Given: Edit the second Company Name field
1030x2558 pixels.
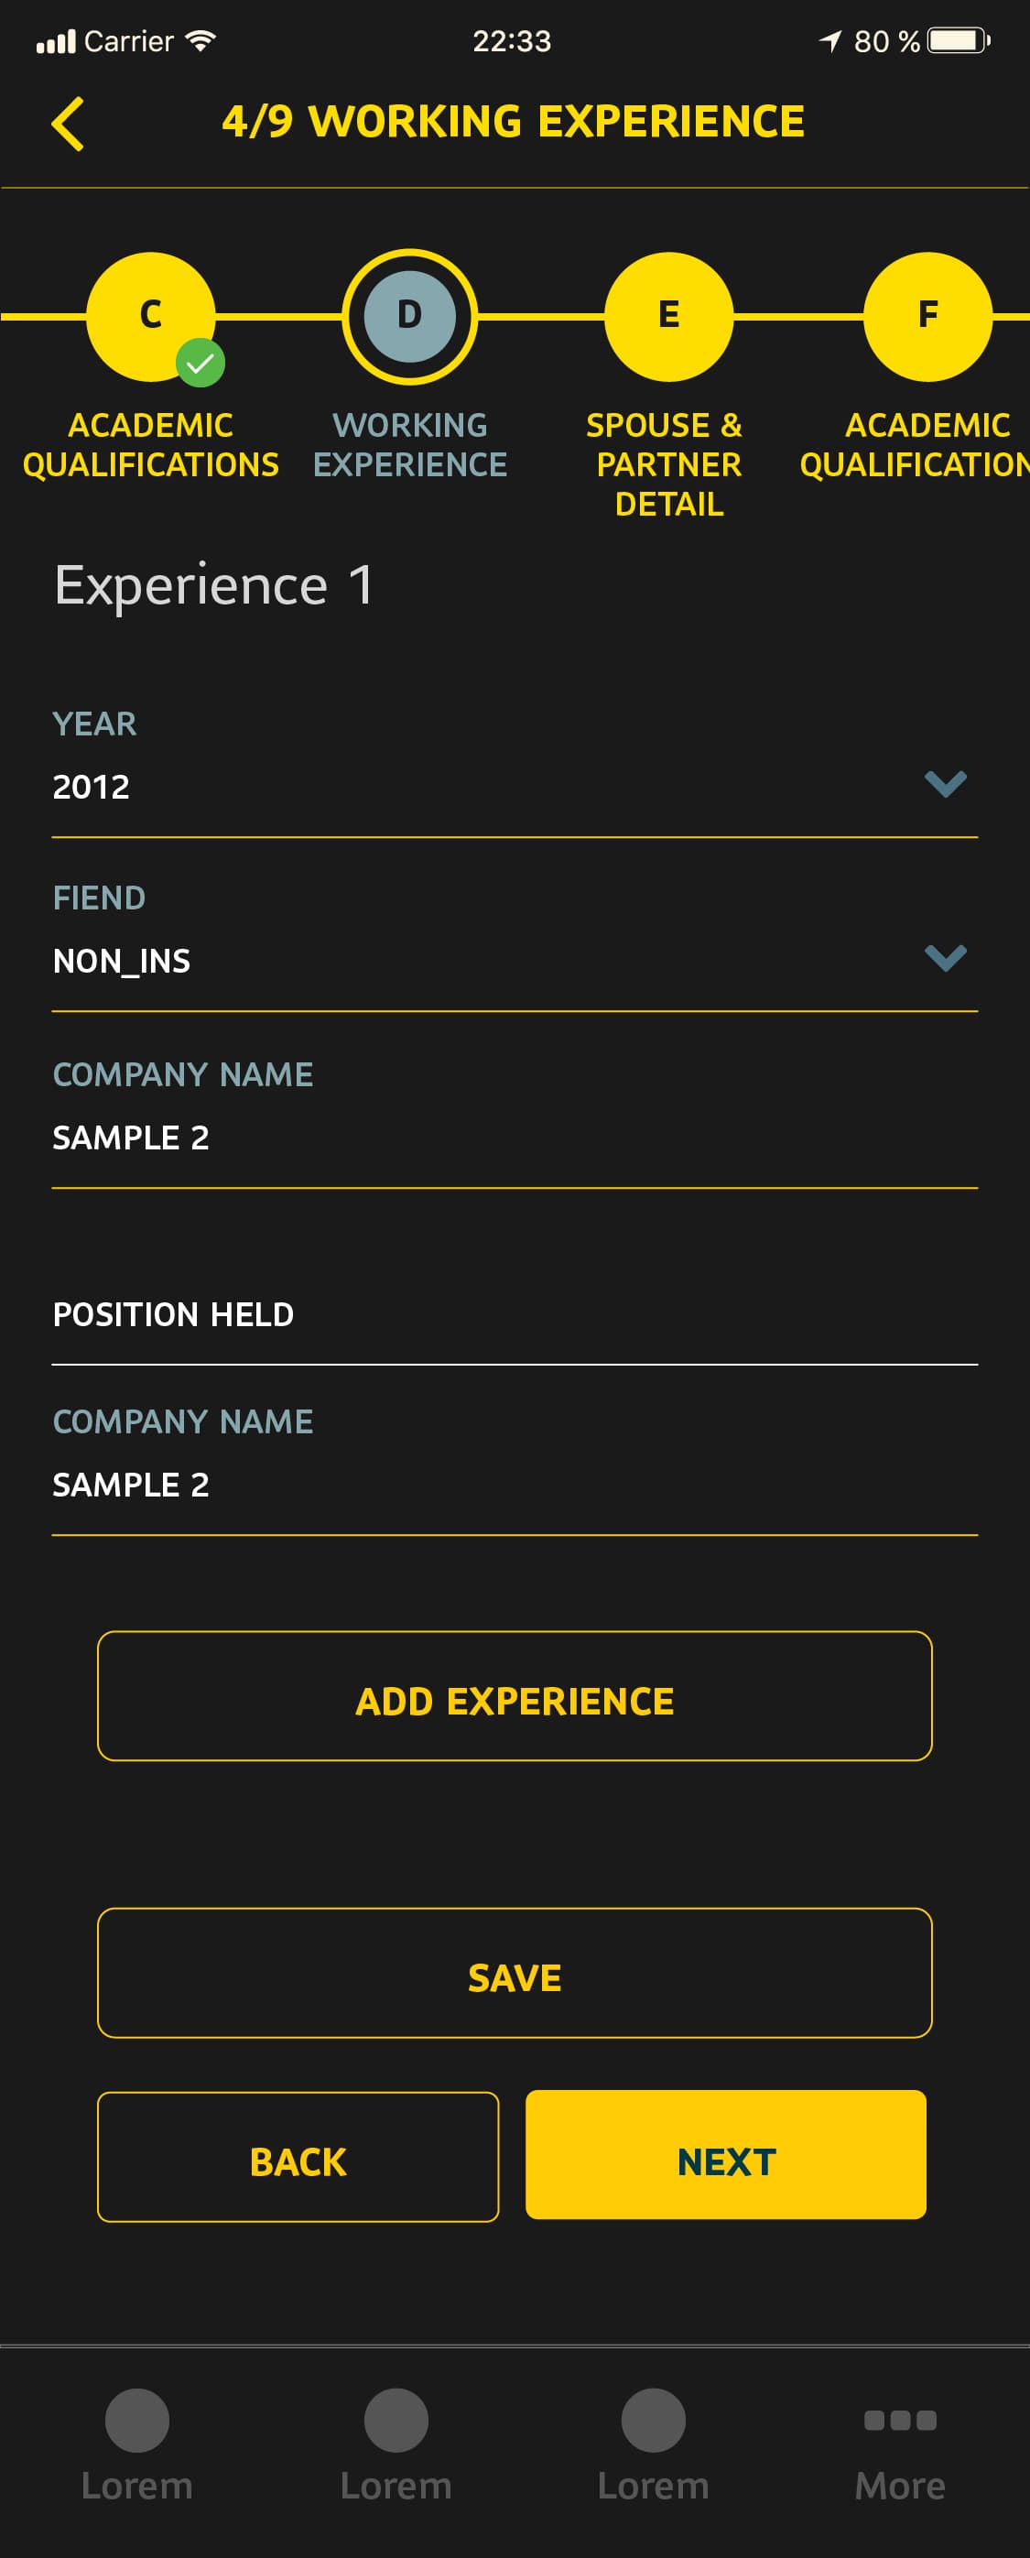Looking at the screenshot, I should 514,1485.
